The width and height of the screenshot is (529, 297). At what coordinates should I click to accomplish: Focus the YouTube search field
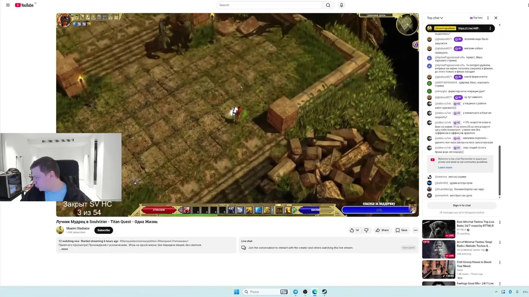[x=269, y=5]
